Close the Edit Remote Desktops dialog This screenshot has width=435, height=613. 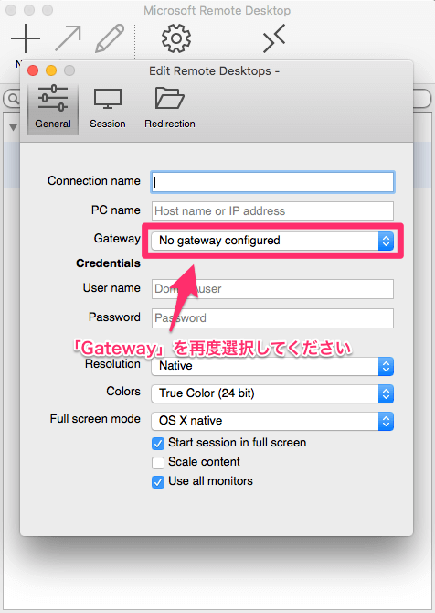33,70
